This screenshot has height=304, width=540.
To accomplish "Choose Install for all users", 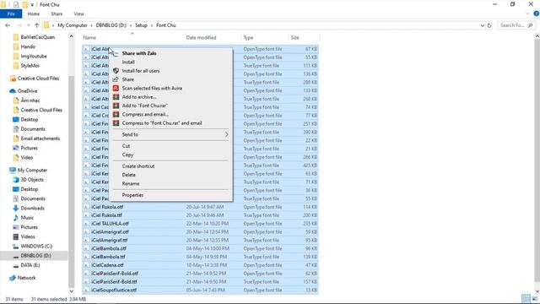I will [x=141, y=71].
